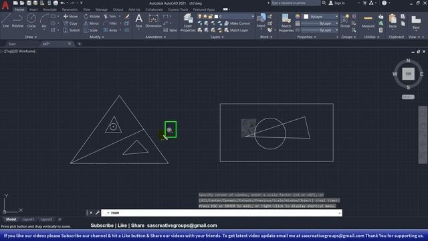Click the white ByLayer color swatch
Screen dimensions: 428x241
(306, 16)
